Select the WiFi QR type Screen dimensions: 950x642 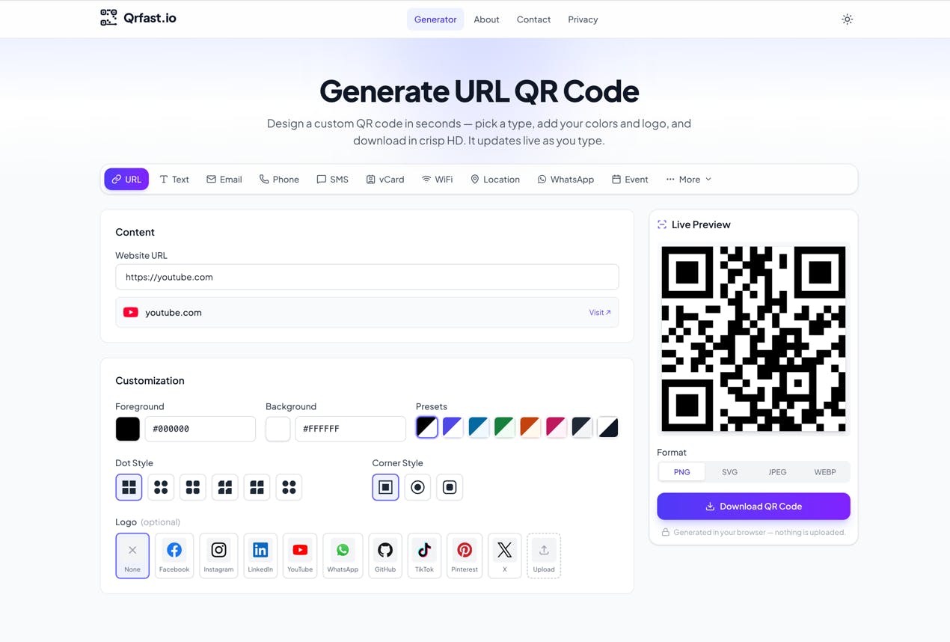[438, 180]
